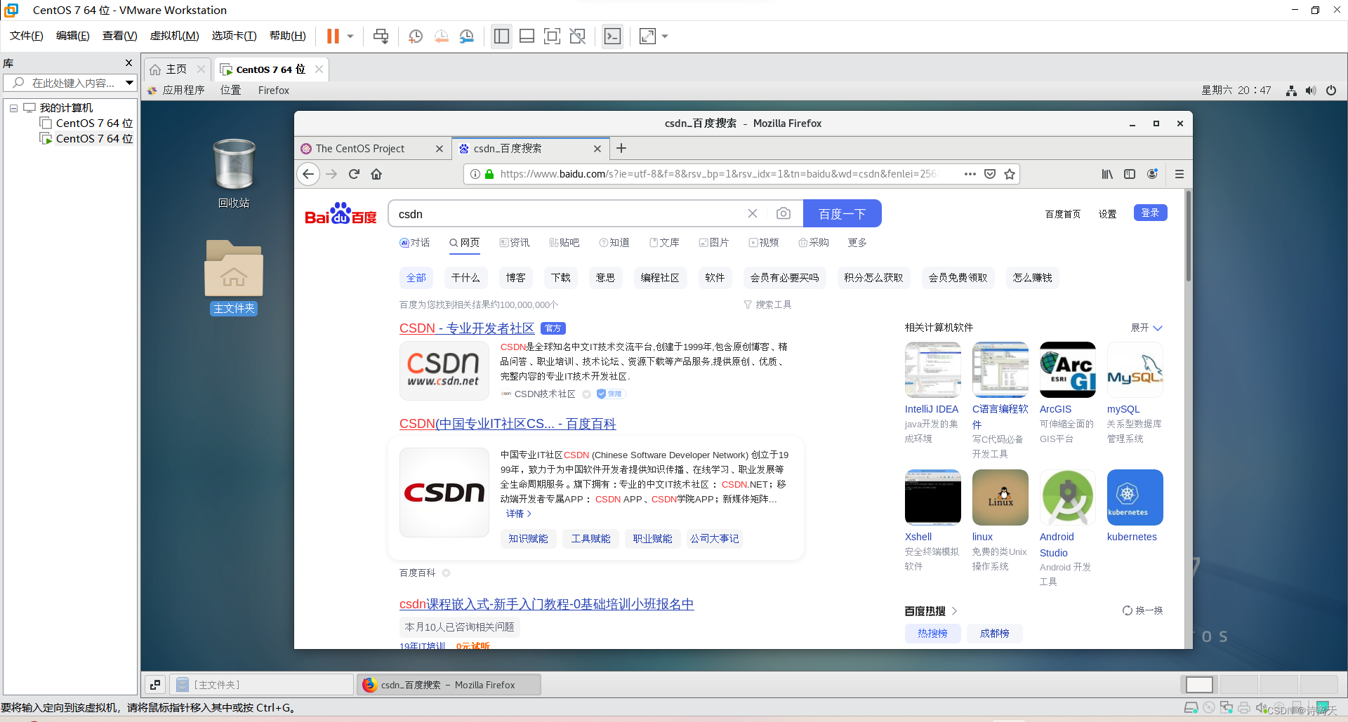Image resolution: width=1348 pixels, height=722 pixels.
Task: Select the 图片 search category
Action: coord(714,243)
